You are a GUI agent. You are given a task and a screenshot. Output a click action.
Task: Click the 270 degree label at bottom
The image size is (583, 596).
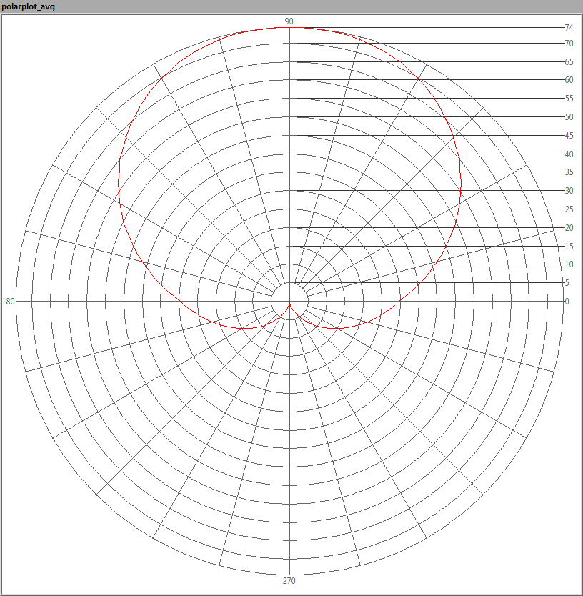point(289,581)
